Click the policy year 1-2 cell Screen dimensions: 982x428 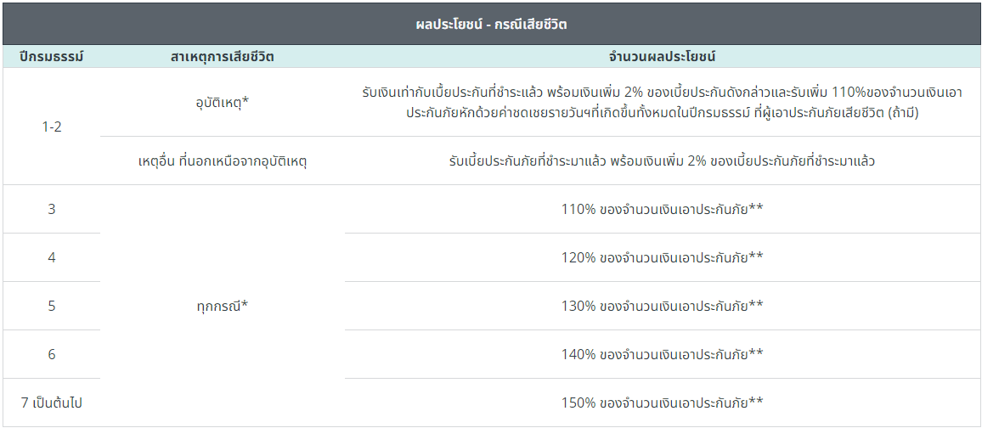pos(51,127)
